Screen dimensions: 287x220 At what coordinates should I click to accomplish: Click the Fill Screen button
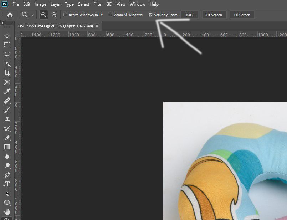tap(242, 15)
